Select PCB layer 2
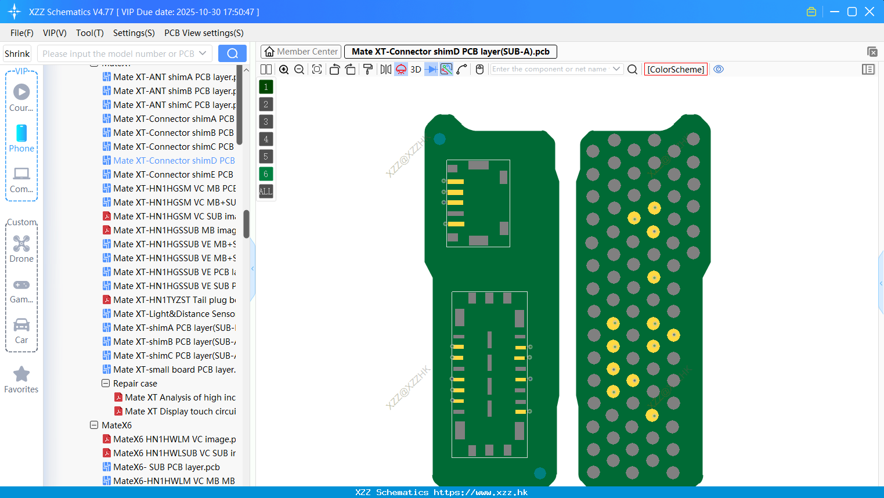This screenshot has height=498, width=884. tap(266, 104)
